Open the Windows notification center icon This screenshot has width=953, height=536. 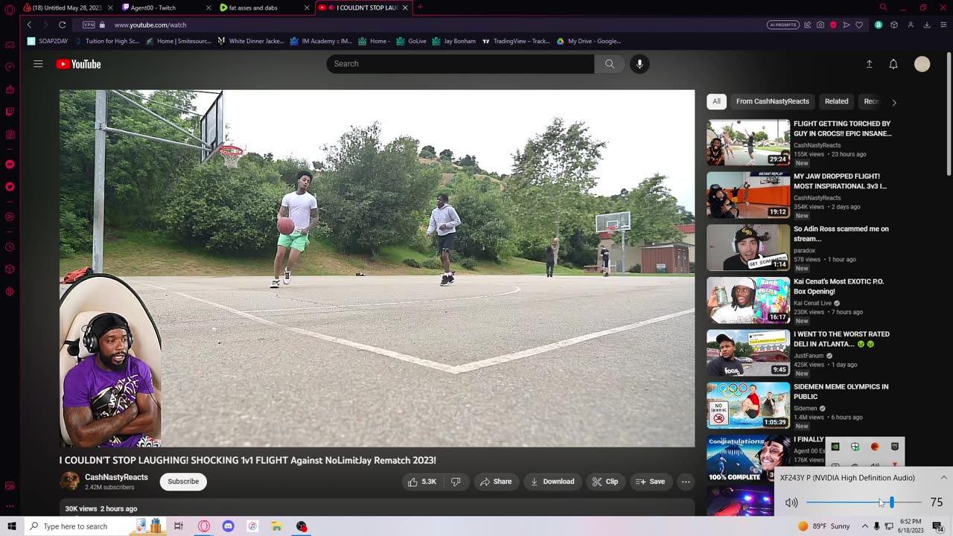point(938,526)
